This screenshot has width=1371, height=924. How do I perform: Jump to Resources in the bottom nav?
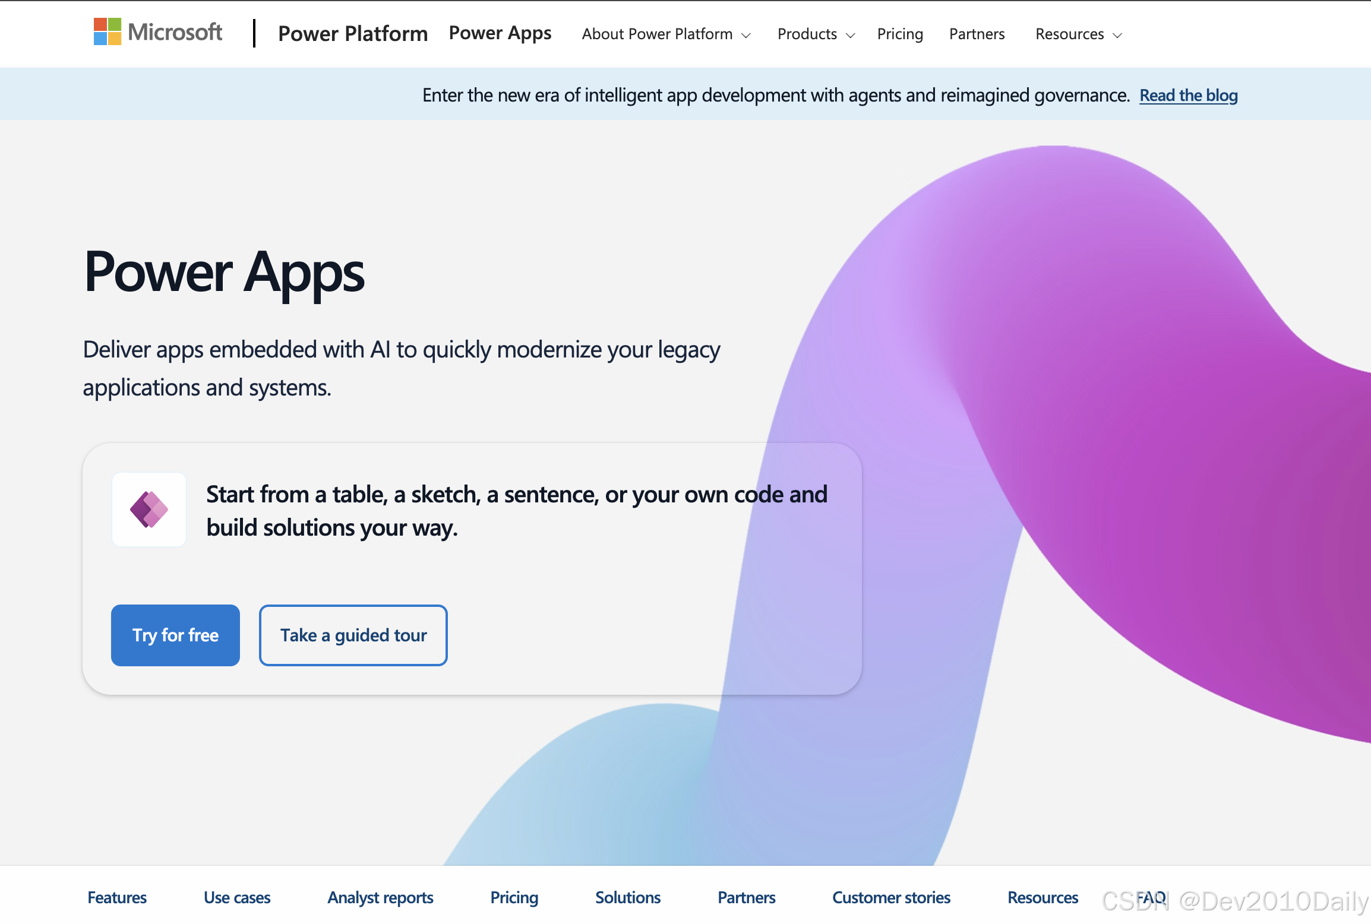tap(1043, 897)
